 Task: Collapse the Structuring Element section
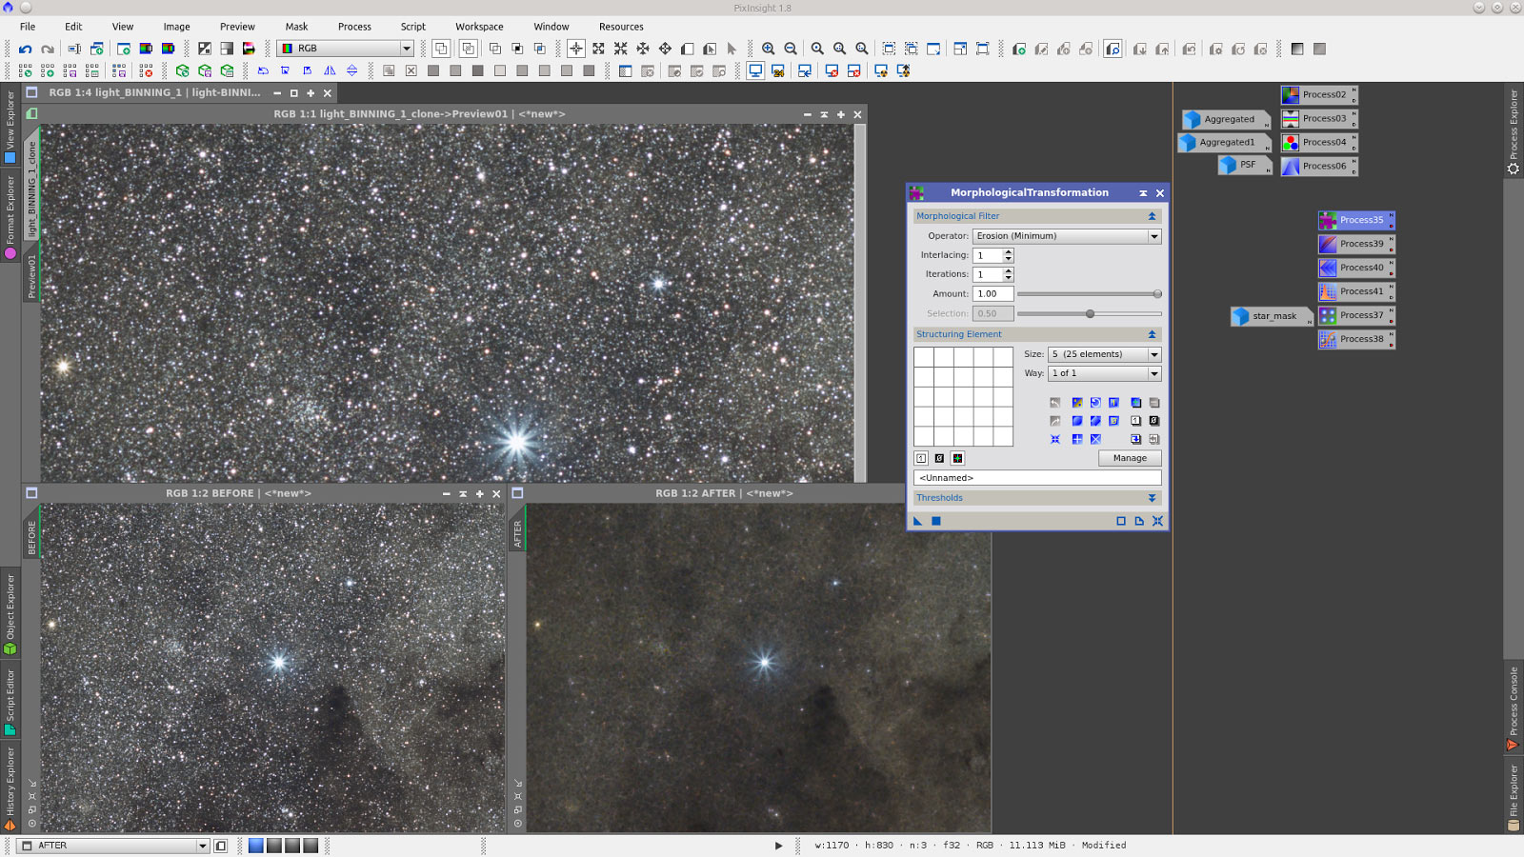pyautogui.click(x=1152, y=334)
